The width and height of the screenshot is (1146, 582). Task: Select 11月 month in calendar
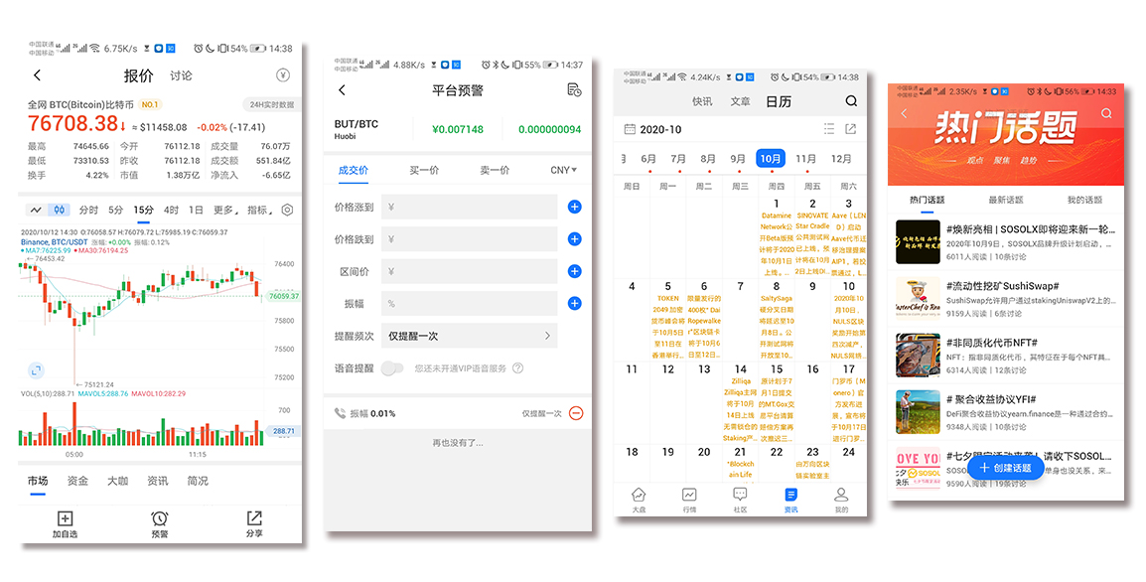[805, 159]
